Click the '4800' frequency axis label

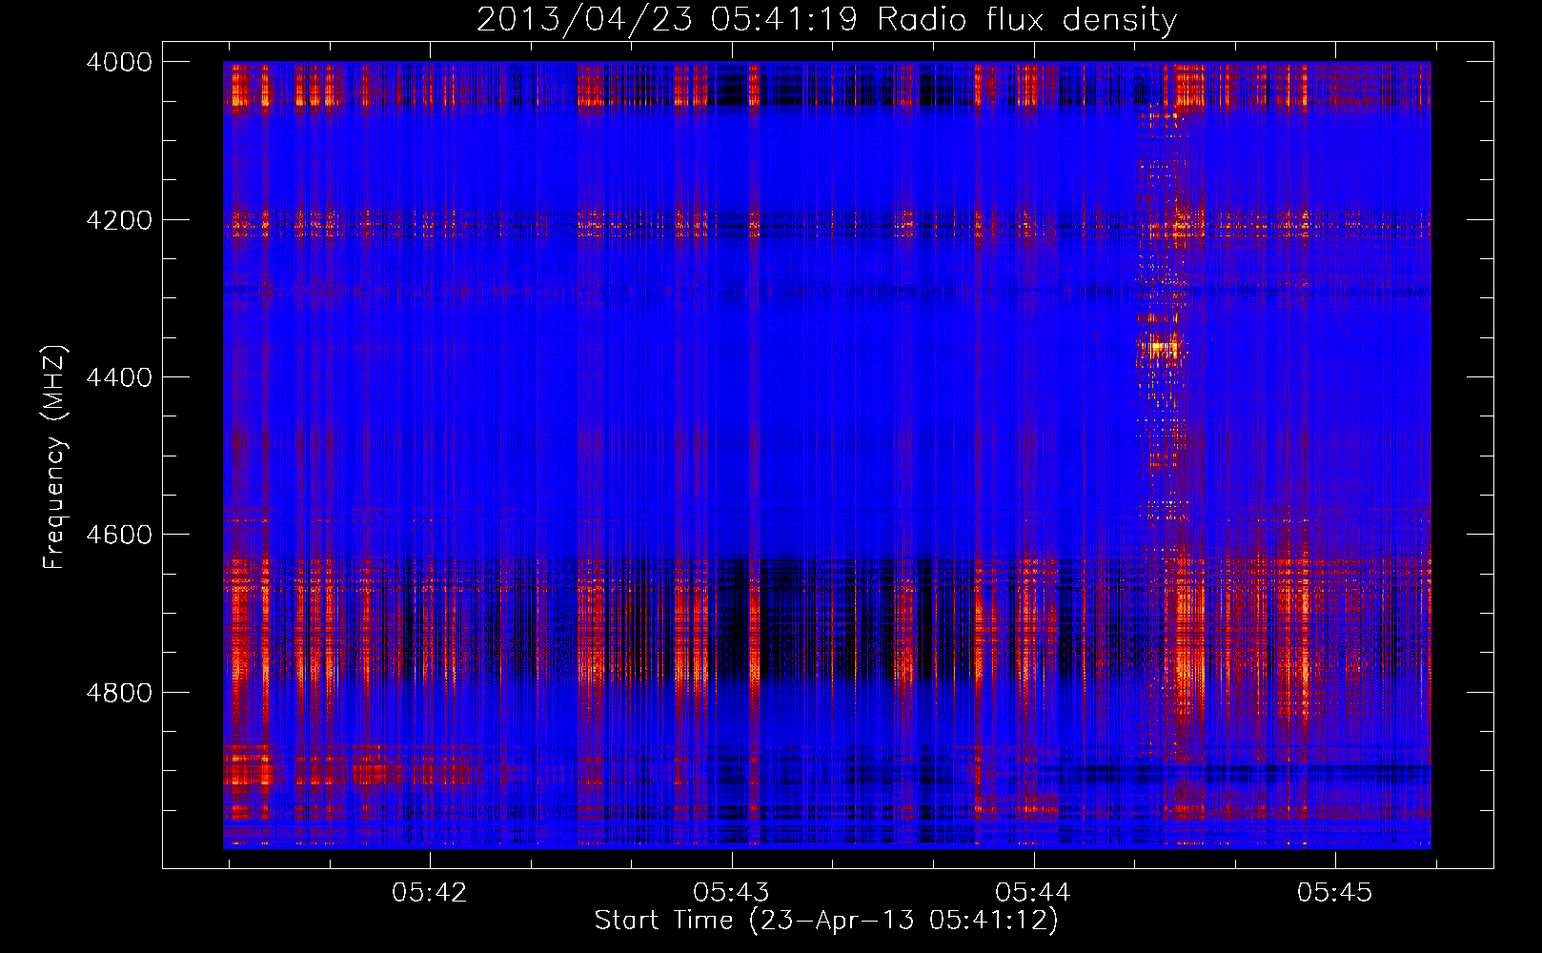pos(119,693)
